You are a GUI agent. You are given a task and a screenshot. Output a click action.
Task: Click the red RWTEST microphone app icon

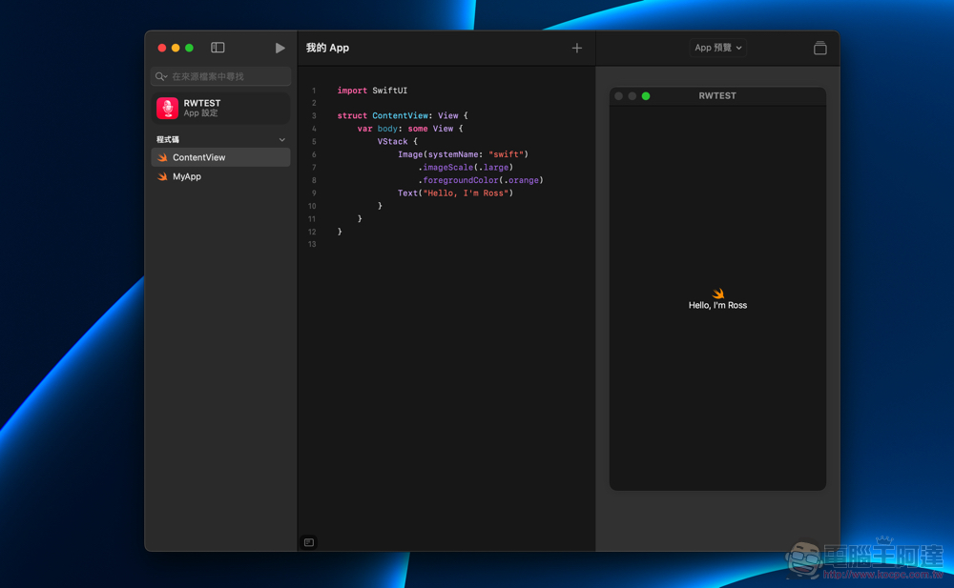tap(168, 109)
